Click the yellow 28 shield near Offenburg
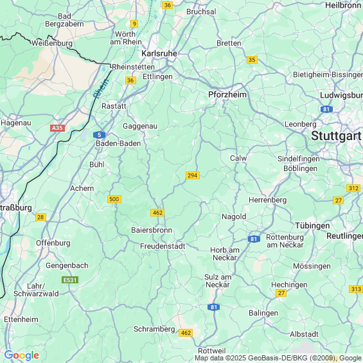The width and height of the screenshot is (363, 363). pos(40,217)
